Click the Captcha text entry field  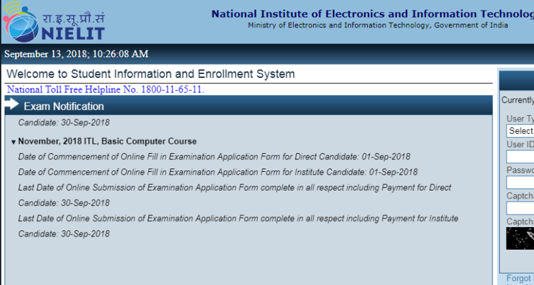click(x=521, y=208)
